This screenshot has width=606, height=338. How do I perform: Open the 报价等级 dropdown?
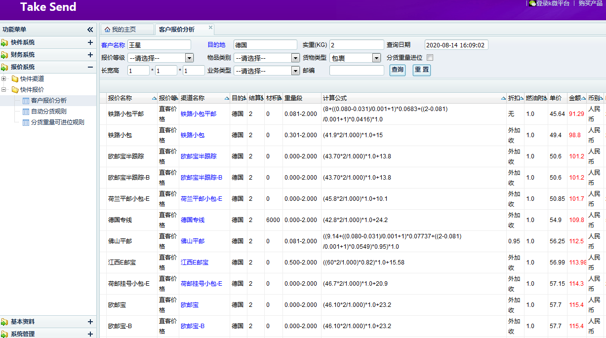tap(189, 58)
